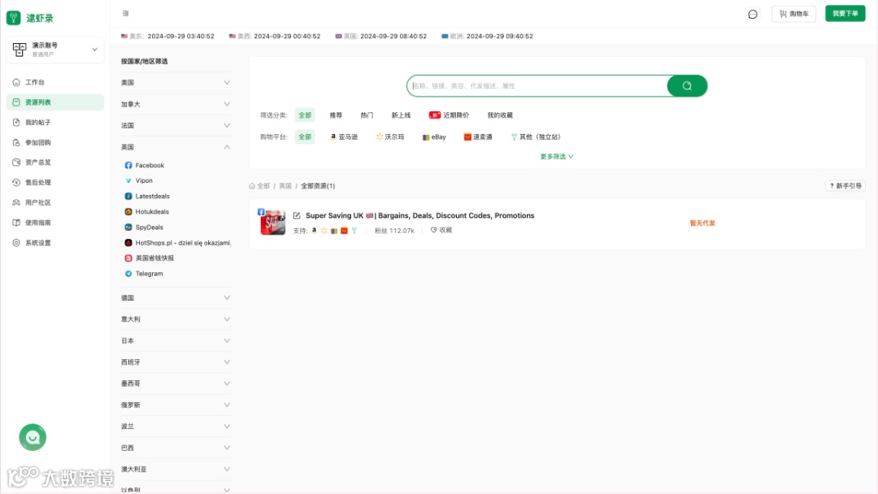Select Latestdeals under 英国

tap(147, 197)
